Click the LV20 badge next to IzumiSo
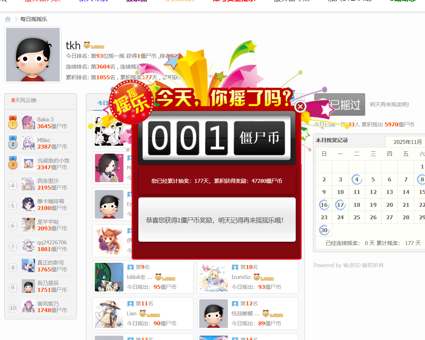425x340 pixels. [264, 277]
